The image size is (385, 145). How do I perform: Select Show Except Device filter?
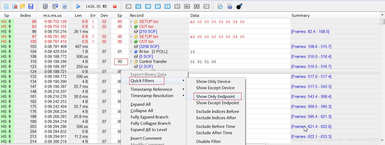click(216, 88)
